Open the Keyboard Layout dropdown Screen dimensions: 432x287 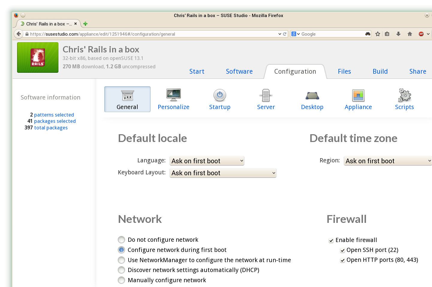tap(223, 173)
